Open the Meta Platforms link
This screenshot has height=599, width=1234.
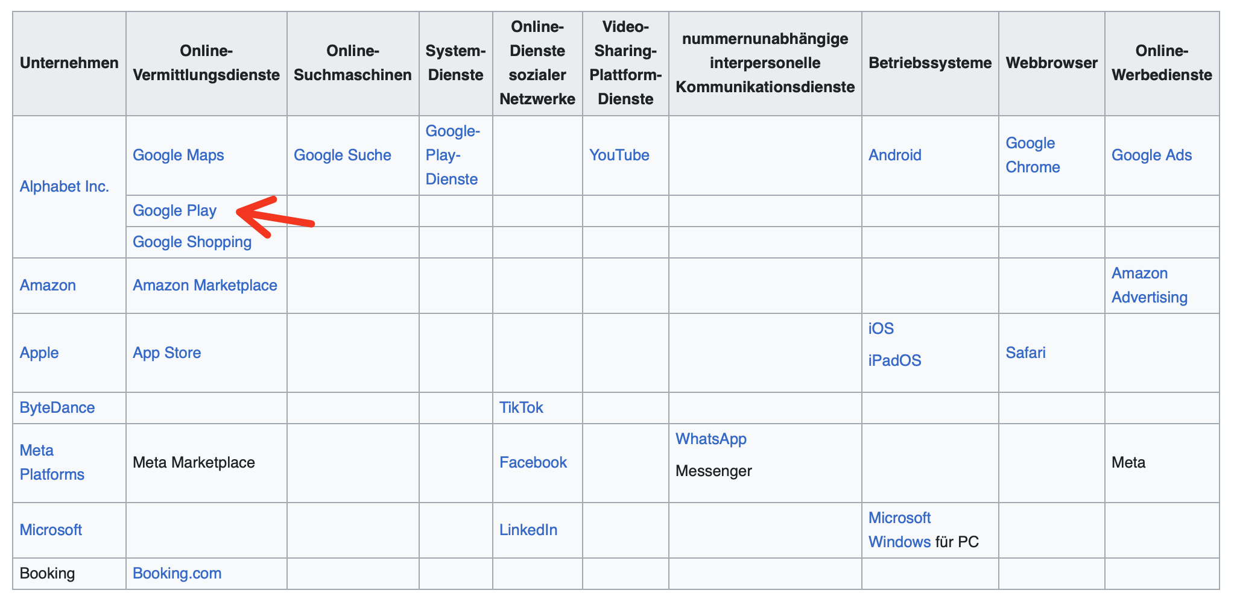click(x=52, y=463)
